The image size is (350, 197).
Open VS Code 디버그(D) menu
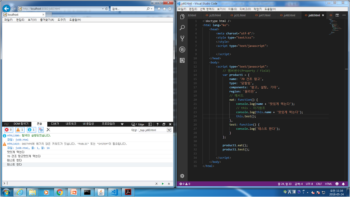[x=245, y=9]
